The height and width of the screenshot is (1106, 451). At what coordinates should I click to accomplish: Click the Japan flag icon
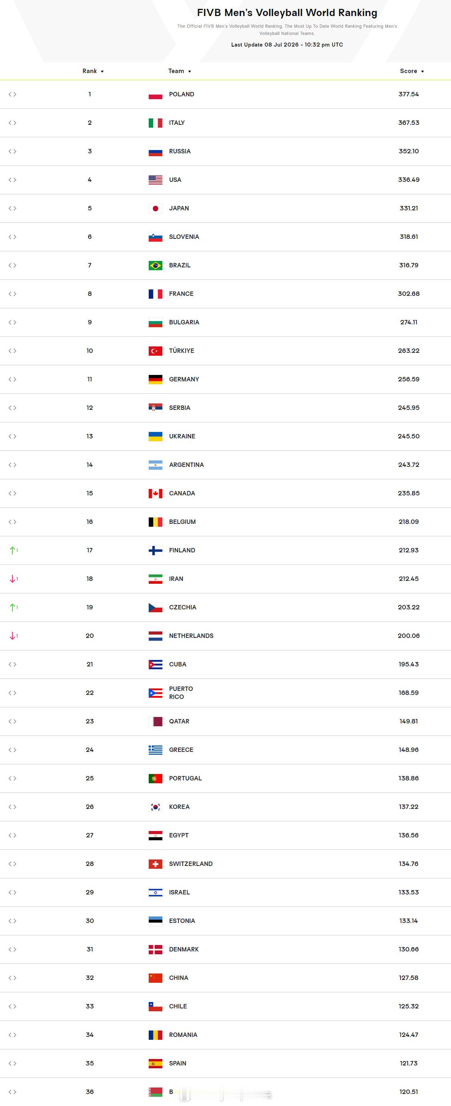coord(155,209)
